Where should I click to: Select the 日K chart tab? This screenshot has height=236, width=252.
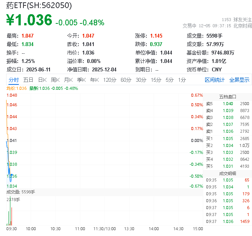pyautogui.click(x=42, y=80)
